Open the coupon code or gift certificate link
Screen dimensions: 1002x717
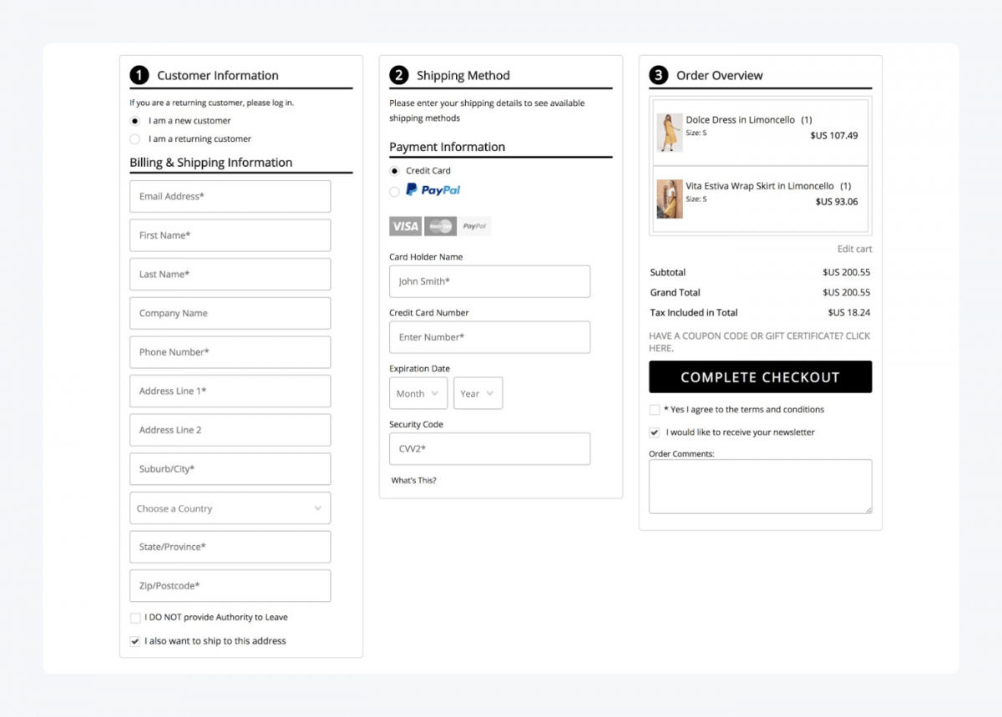[x=760, y=342]
